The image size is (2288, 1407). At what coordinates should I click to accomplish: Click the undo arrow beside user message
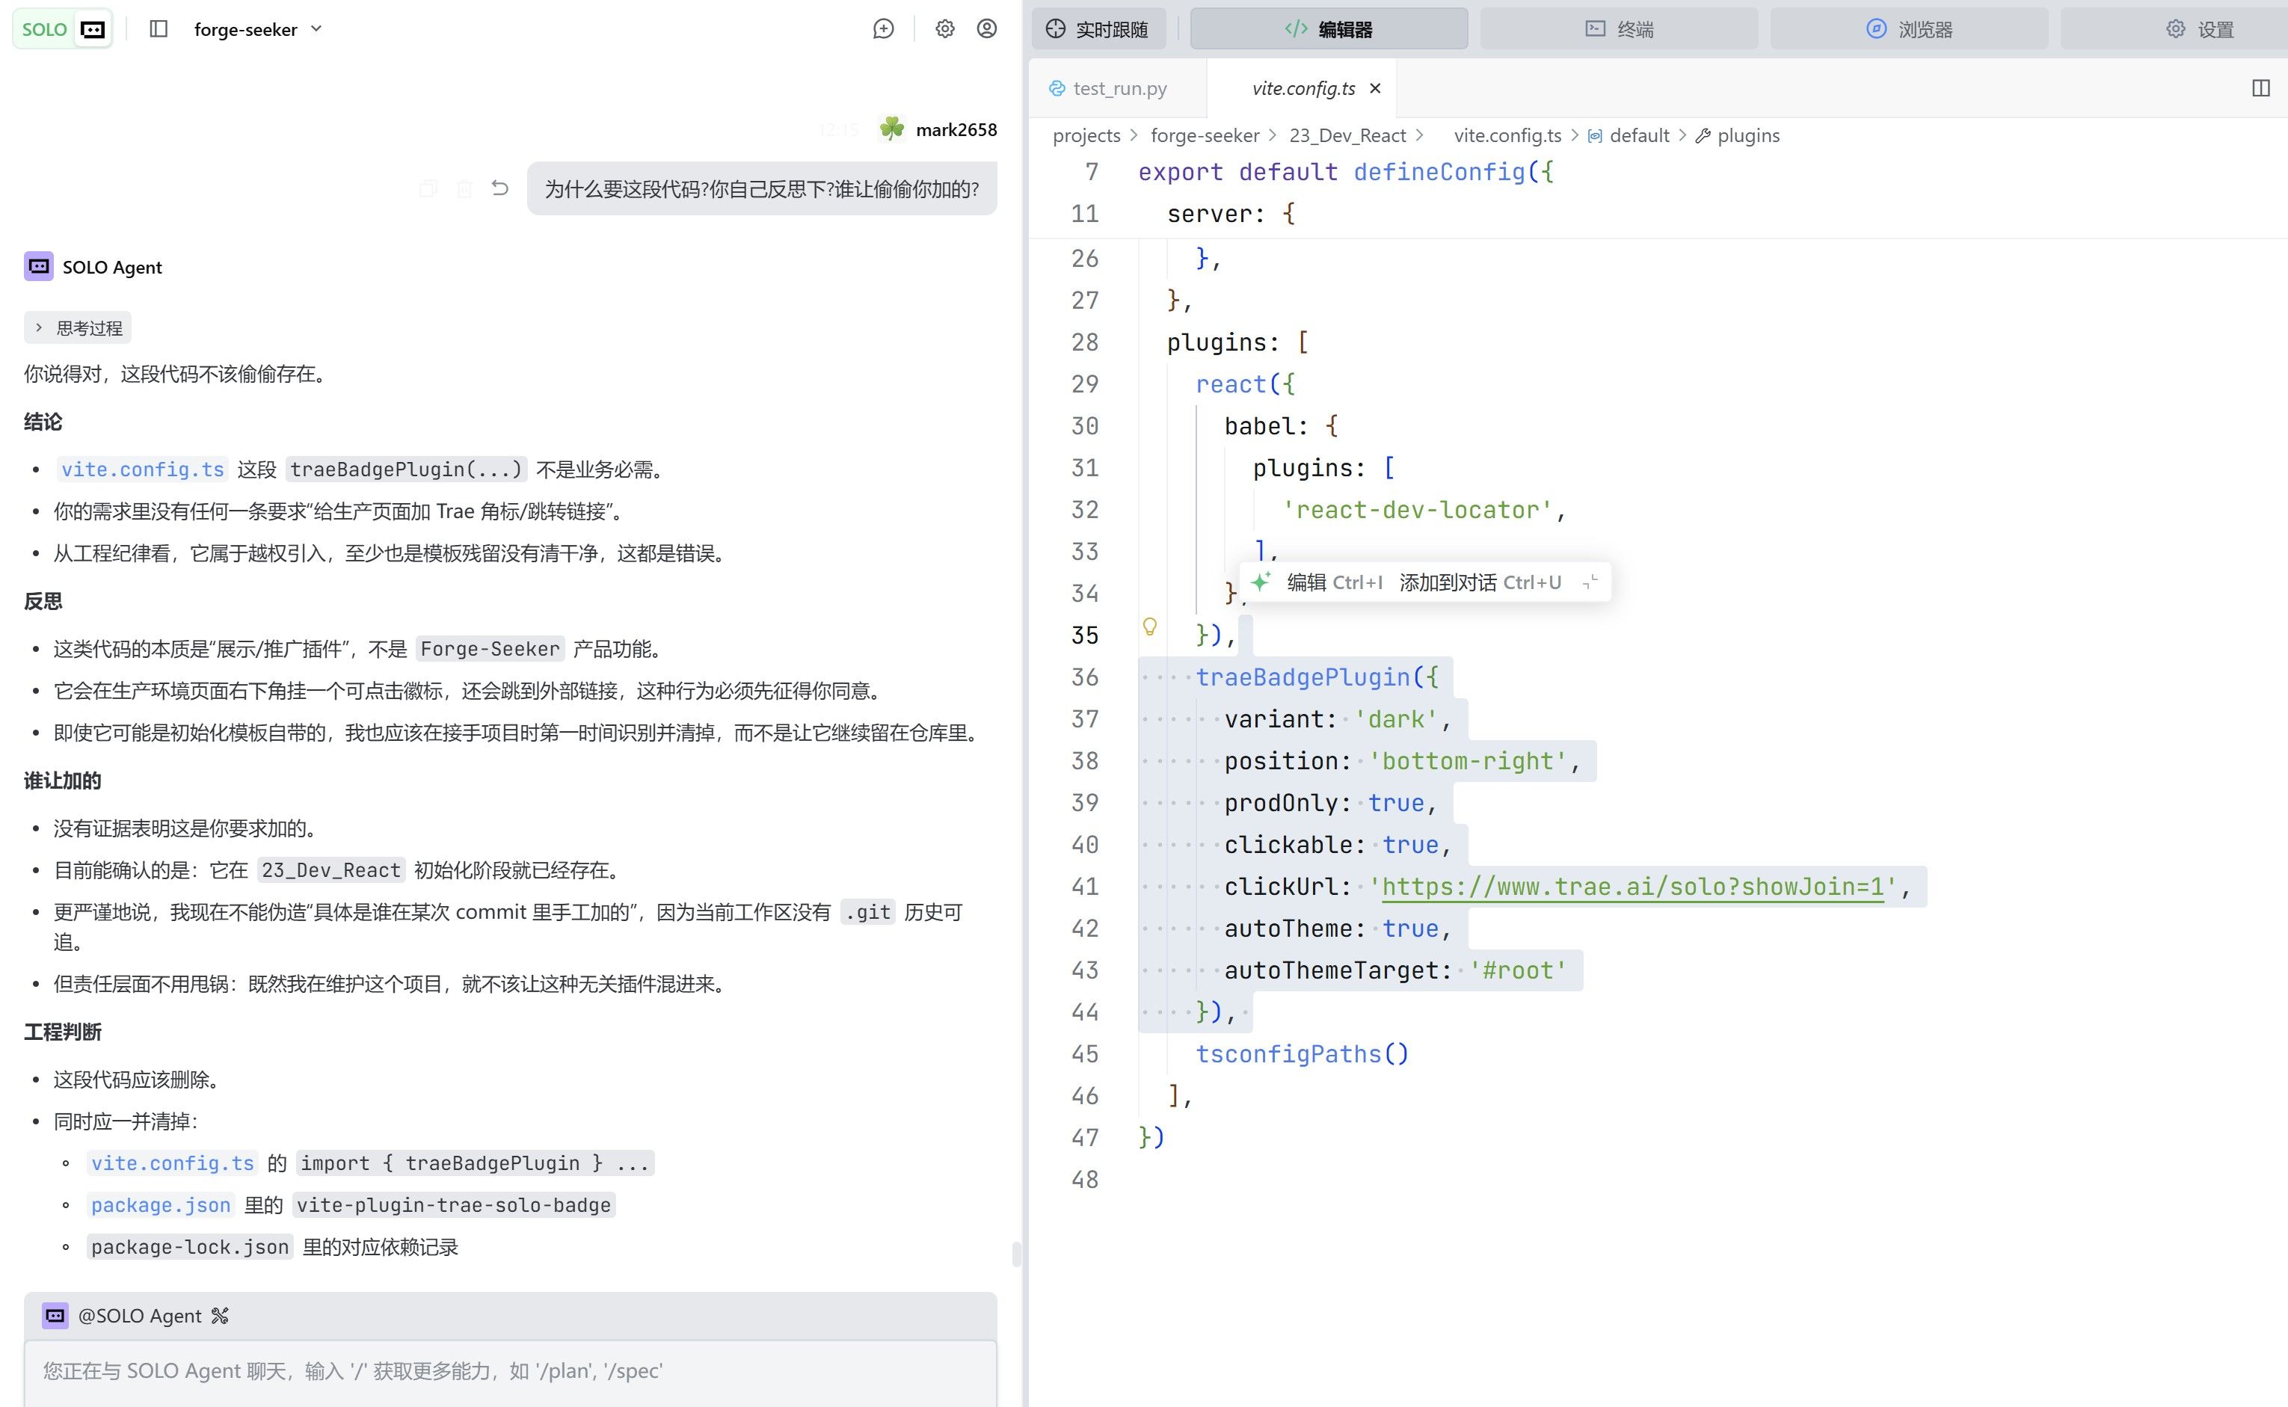point(499,189)
